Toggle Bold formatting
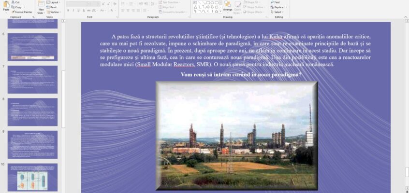This screenshot has width=409, height=193. pos(68,11)
